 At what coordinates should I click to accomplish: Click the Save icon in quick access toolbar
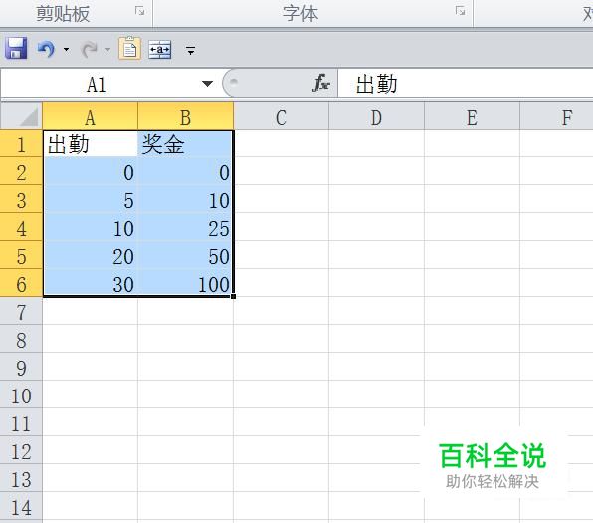16,49
